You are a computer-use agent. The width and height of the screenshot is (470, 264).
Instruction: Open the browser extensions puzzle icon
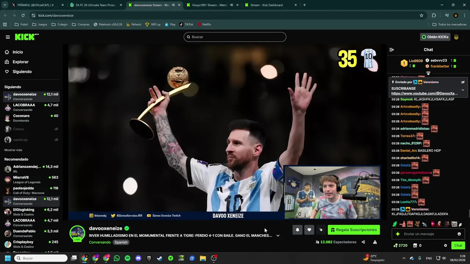click(434, 15)
